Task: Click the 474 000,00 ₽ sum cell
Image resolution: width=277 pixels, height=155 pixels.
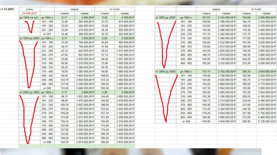Action: pos(125,22)
